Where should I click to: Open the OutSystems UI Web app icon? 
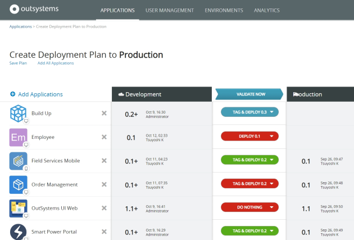coord(19,209)
